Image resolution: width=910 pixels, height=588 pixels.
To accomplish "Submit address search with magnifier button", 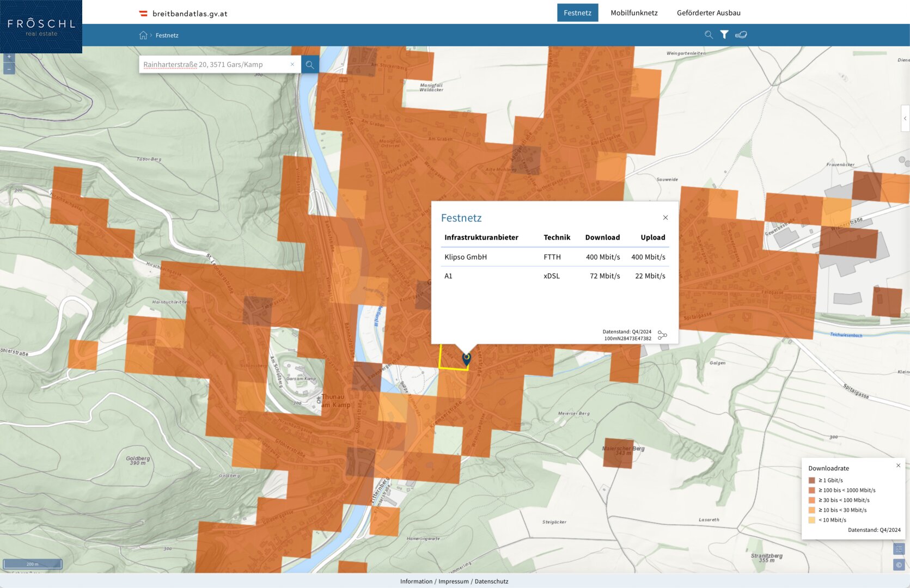I will point(310,65).
